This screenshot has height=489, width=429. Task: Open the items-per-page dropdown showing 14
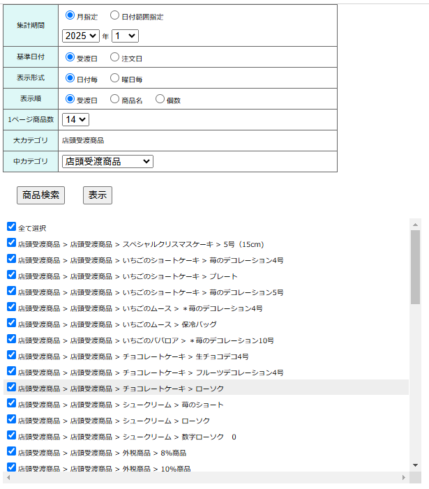(75, 119)
